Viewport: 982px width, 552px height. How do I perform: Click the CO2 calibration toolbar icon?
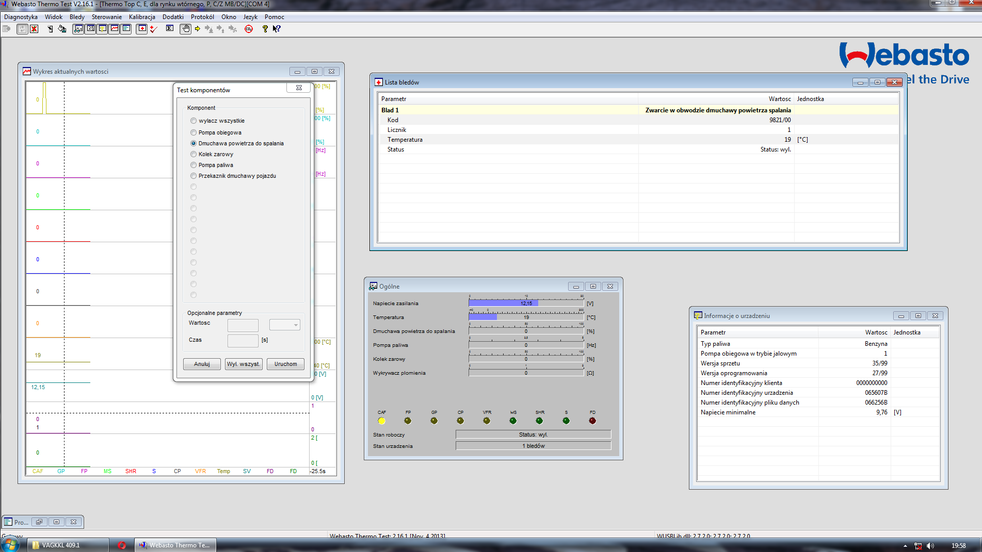[249, 29]
